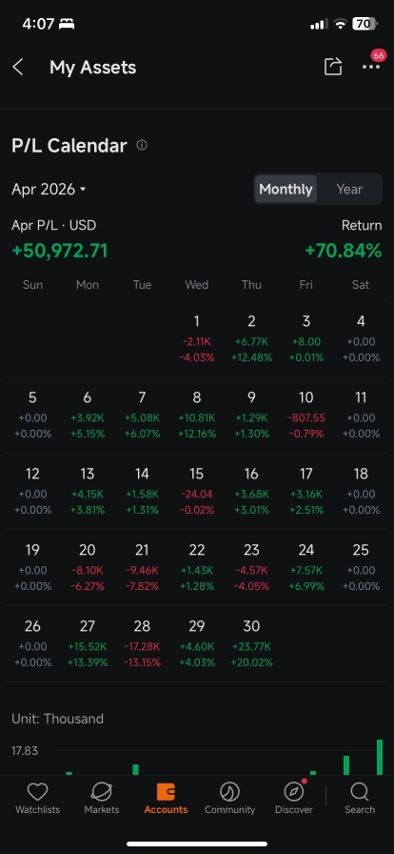Select April 30 with +23.77K gain

pyautogui.click(x=251, y=644)
